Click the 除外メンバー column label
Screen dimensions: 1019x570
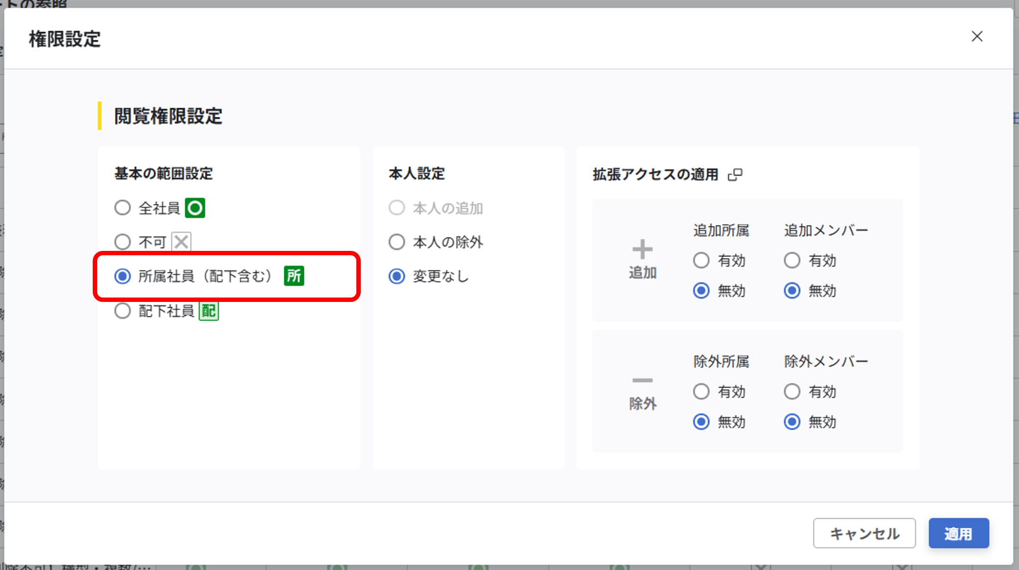826,361
